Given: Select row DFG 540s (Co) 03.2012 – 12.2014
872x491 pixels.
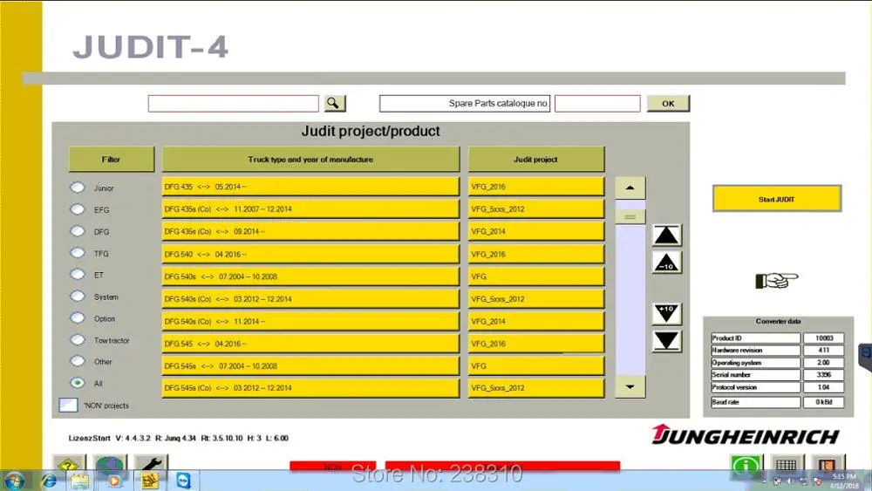Looking at the screenshot, I should pyautogui.click(x=310, y=298).
